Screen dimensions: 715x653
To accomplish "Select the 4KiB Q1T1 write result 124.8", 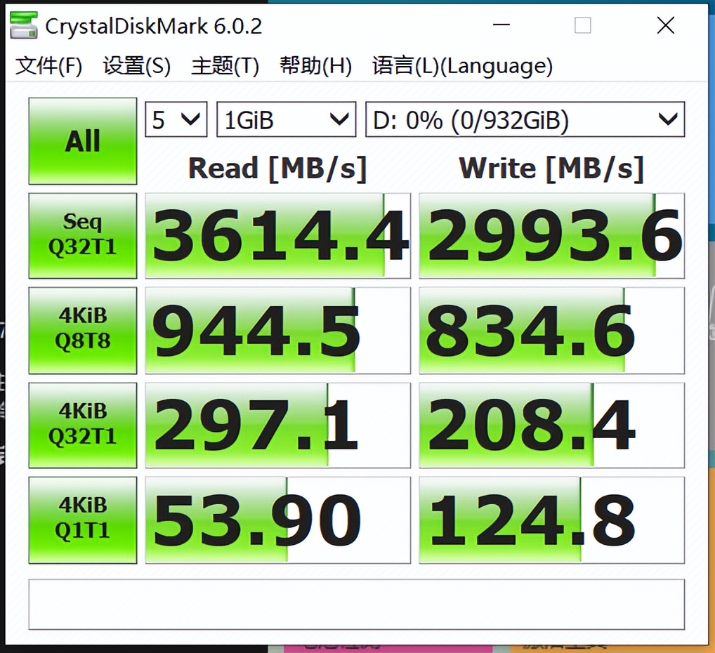I will tap(552, 520).
